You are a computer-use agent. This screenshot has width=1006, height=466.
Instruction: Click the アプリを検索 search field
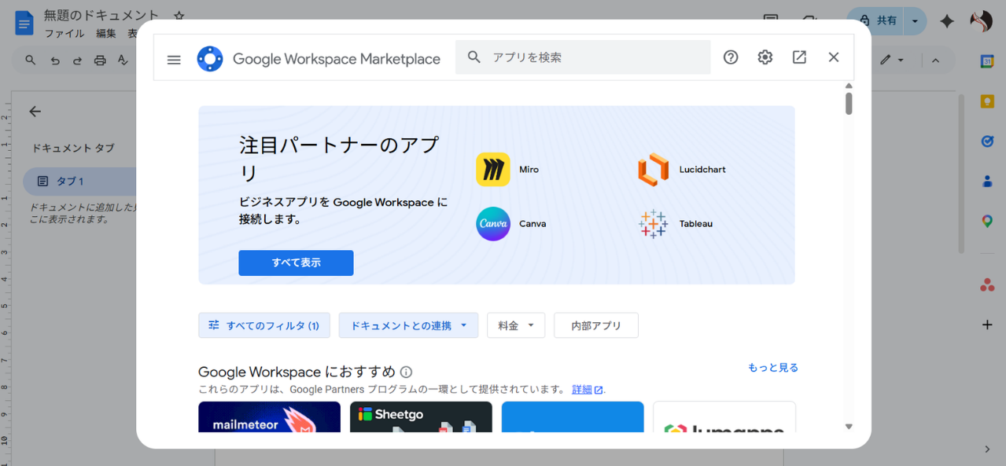tap(582, 57)
